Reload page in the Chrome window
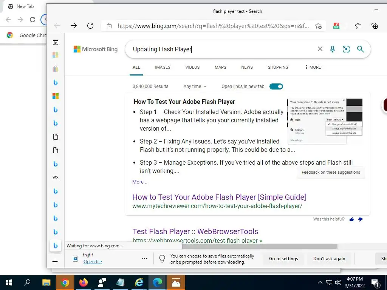The height and width of the screenshot is (290, 387). click(x=33, y=20)
